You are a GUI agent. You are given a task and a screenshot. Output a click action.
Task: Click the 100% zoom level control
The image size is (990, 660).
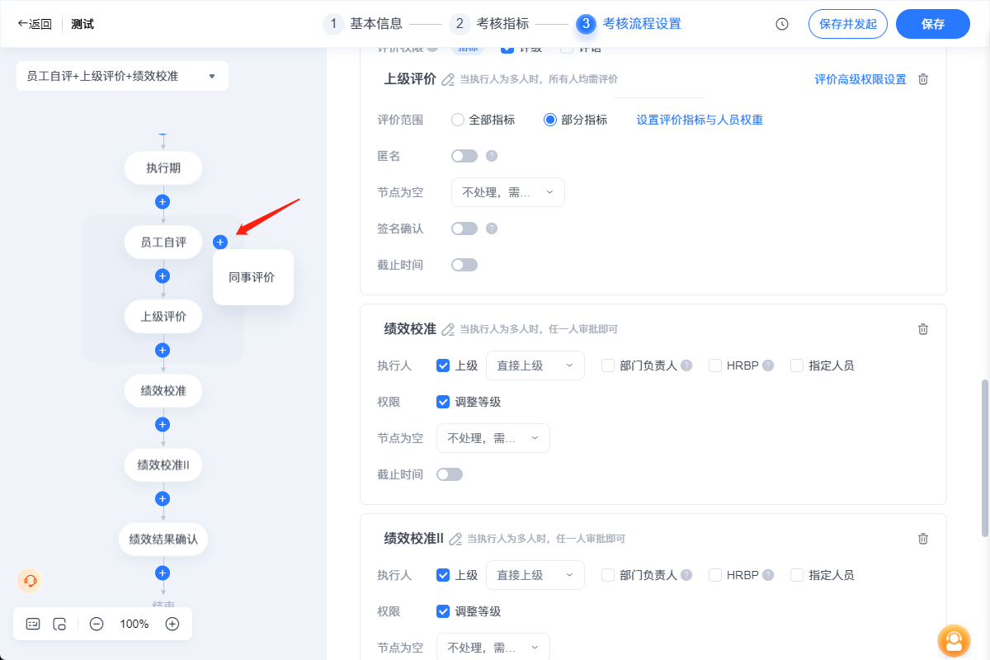(x=134, y=624)
